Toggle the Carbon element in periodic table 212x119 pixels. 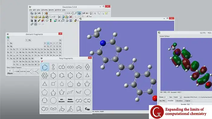tap(48, 43)
